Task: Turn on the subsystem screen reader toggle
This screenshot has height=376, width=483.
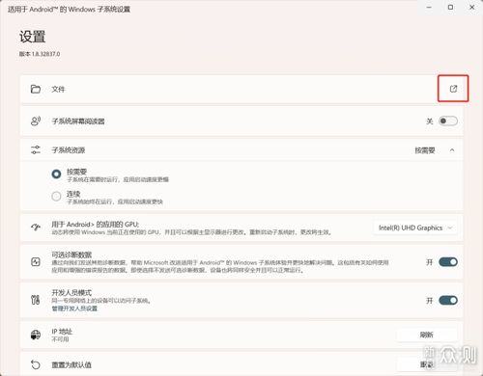Action: tap(448, 121)
